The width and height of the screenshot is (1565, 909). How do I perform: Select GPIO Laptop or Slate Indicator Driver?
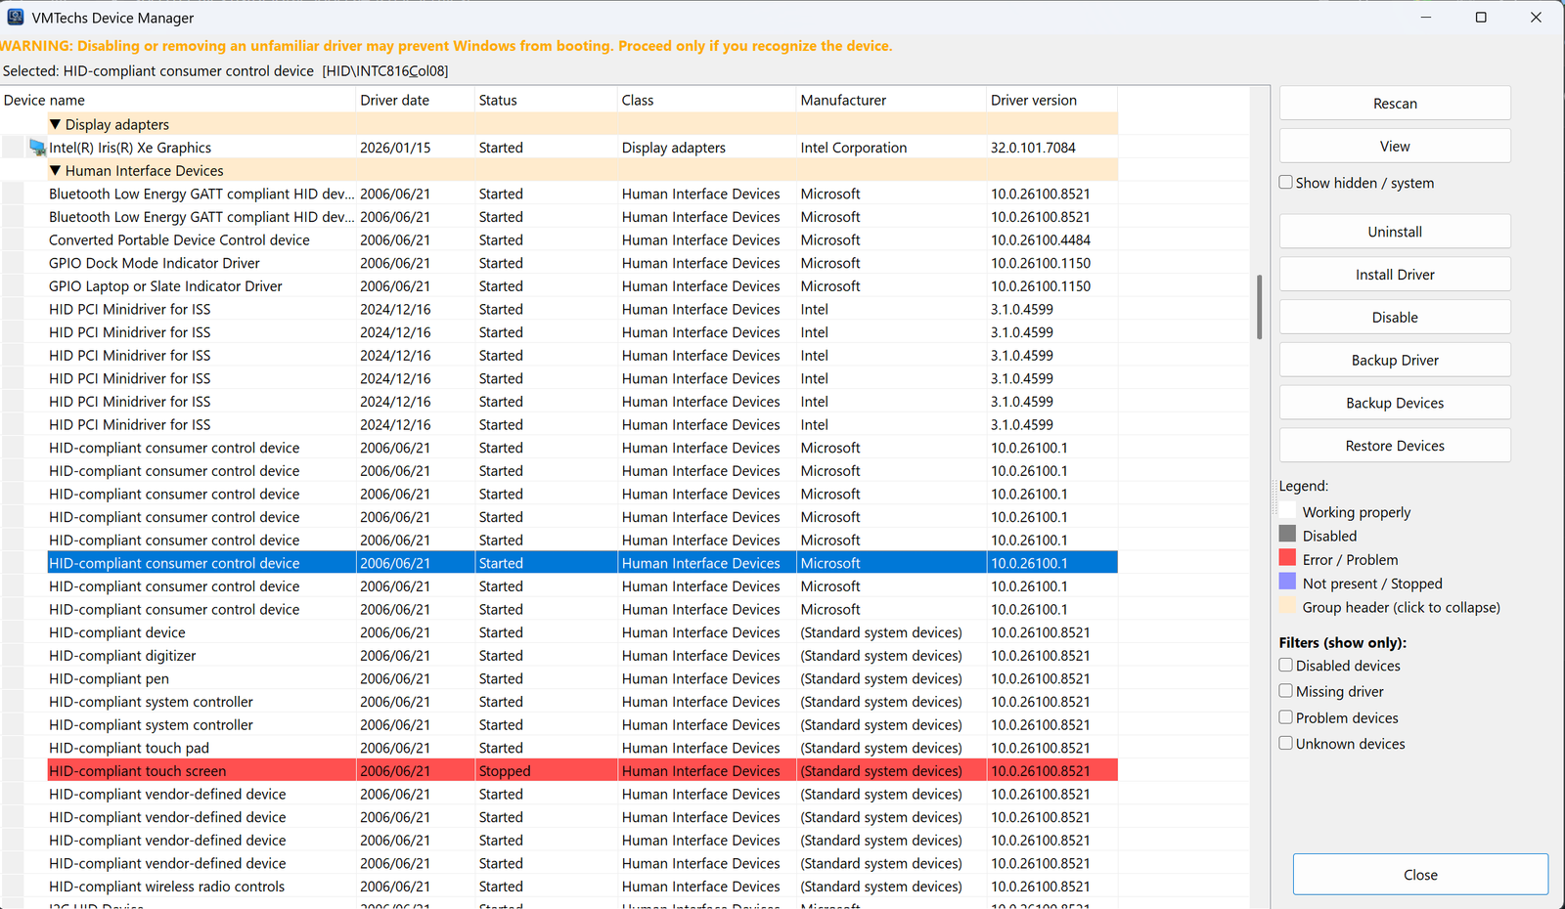(x=582, y=285)
